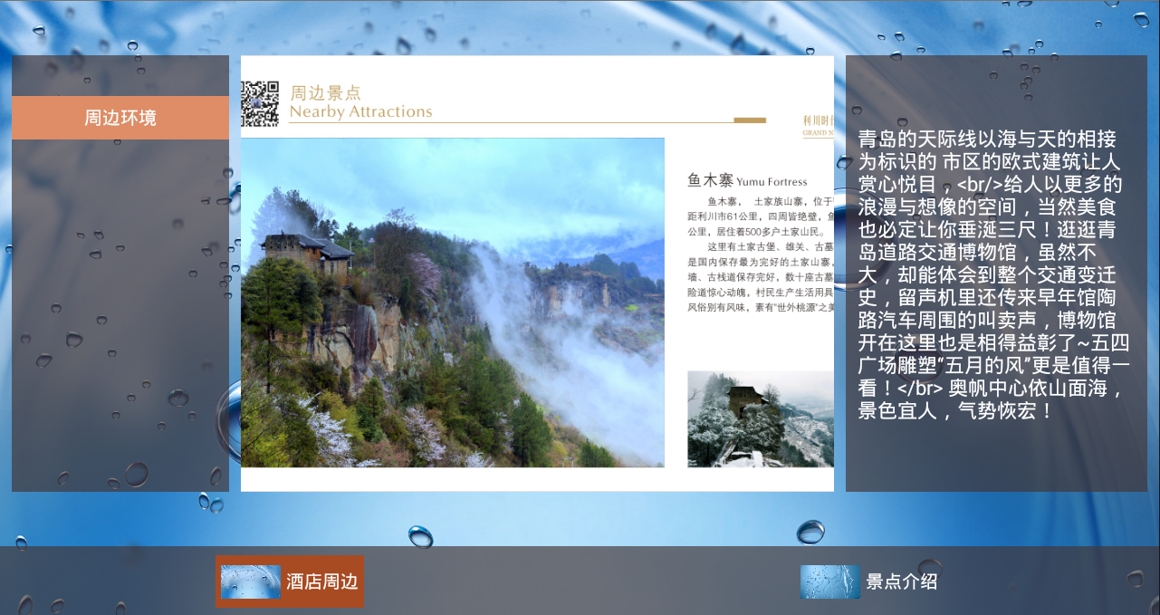The height and width of the screenshot is (615, 1160).
Task: Click the empty middle of the bottom navigation bar
Action: point(580,581)
